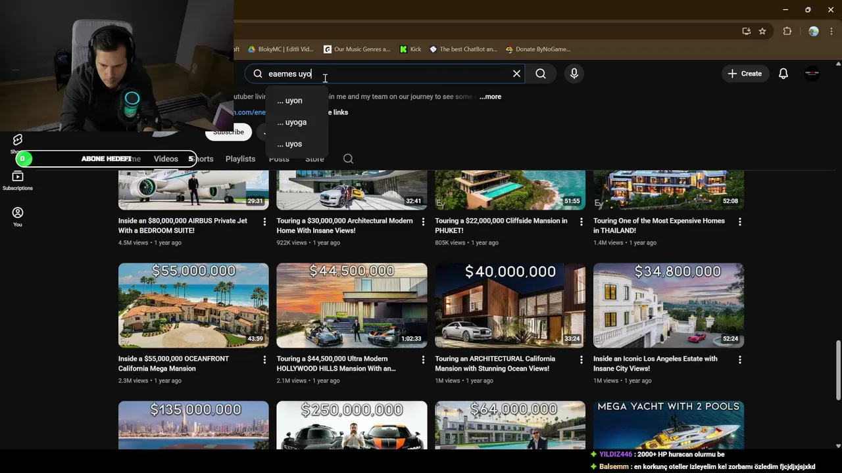Click the install app icon in address bar
The height and width of the screenshot is (473, 842).
(x=746, y=31)
